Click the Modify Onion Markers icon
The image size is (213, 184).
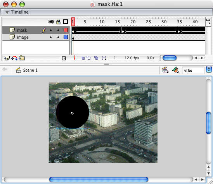(104, 58)
